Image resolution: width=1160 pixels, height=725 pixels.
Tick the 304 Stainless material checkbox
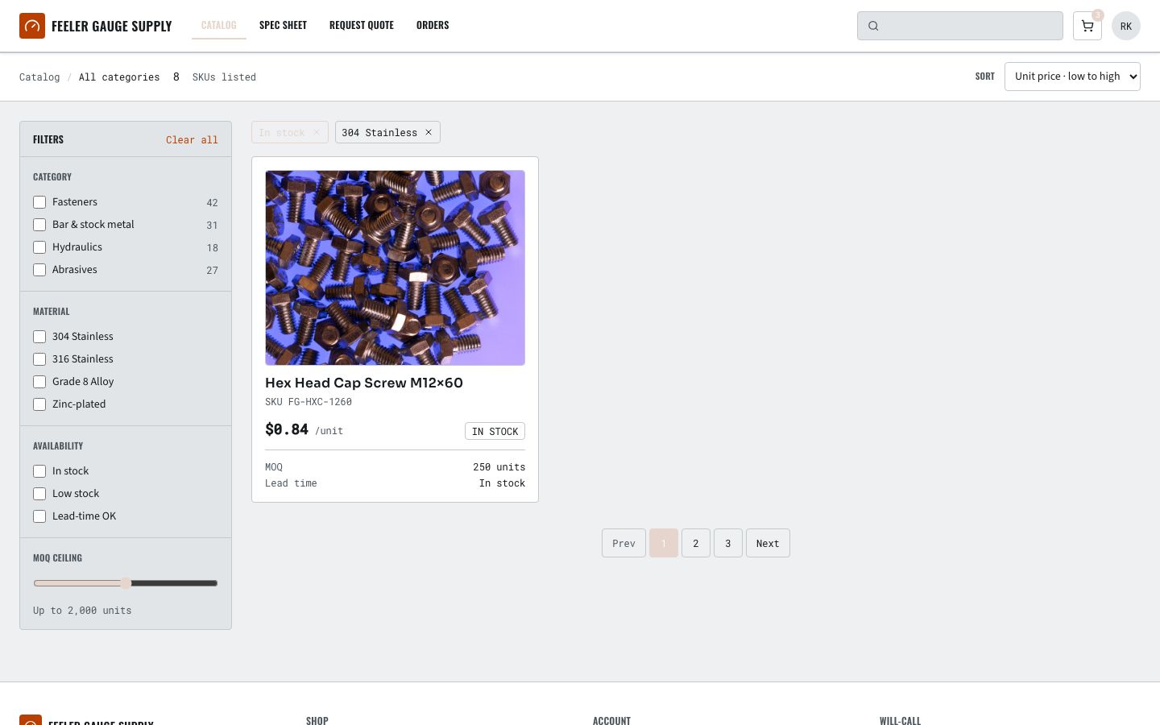point(39,337)
